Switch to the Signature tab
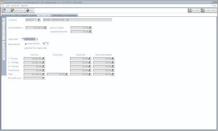 (24, 15)
